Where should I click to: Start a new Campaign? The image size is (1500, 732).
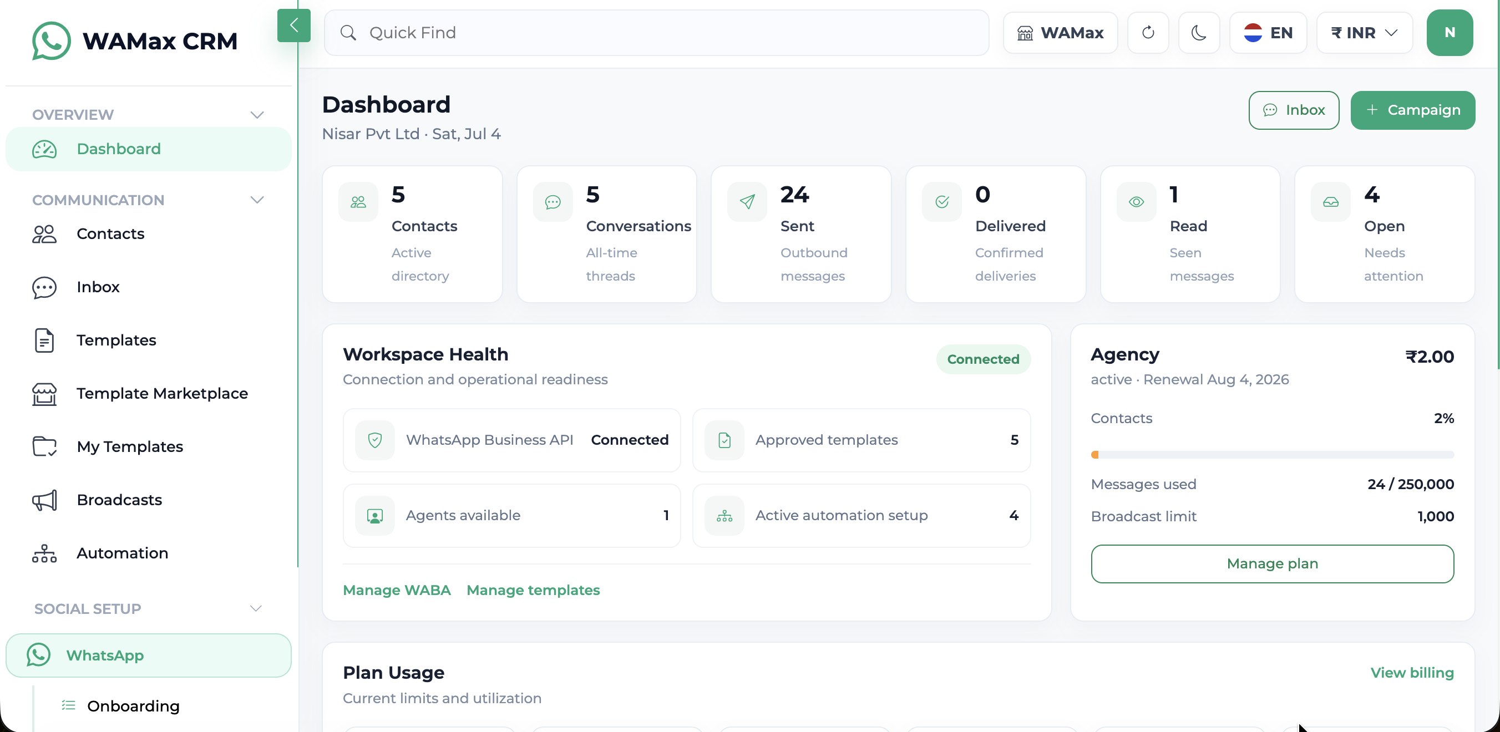click(x=1413, y=110)
